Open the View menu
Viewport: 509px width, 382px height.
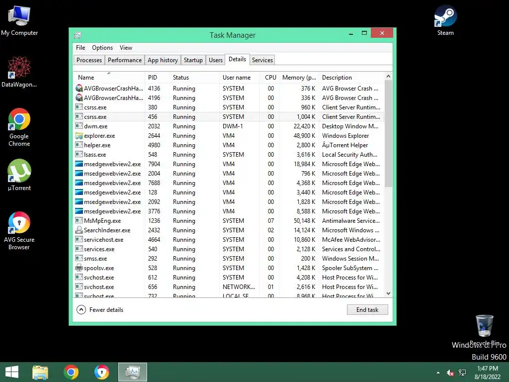tap(126, 48)
